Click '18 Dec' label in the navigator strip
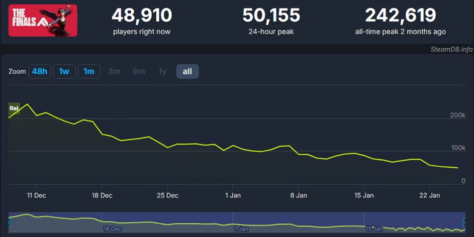The height and width of the screenshot is (237, 474). 112,229
